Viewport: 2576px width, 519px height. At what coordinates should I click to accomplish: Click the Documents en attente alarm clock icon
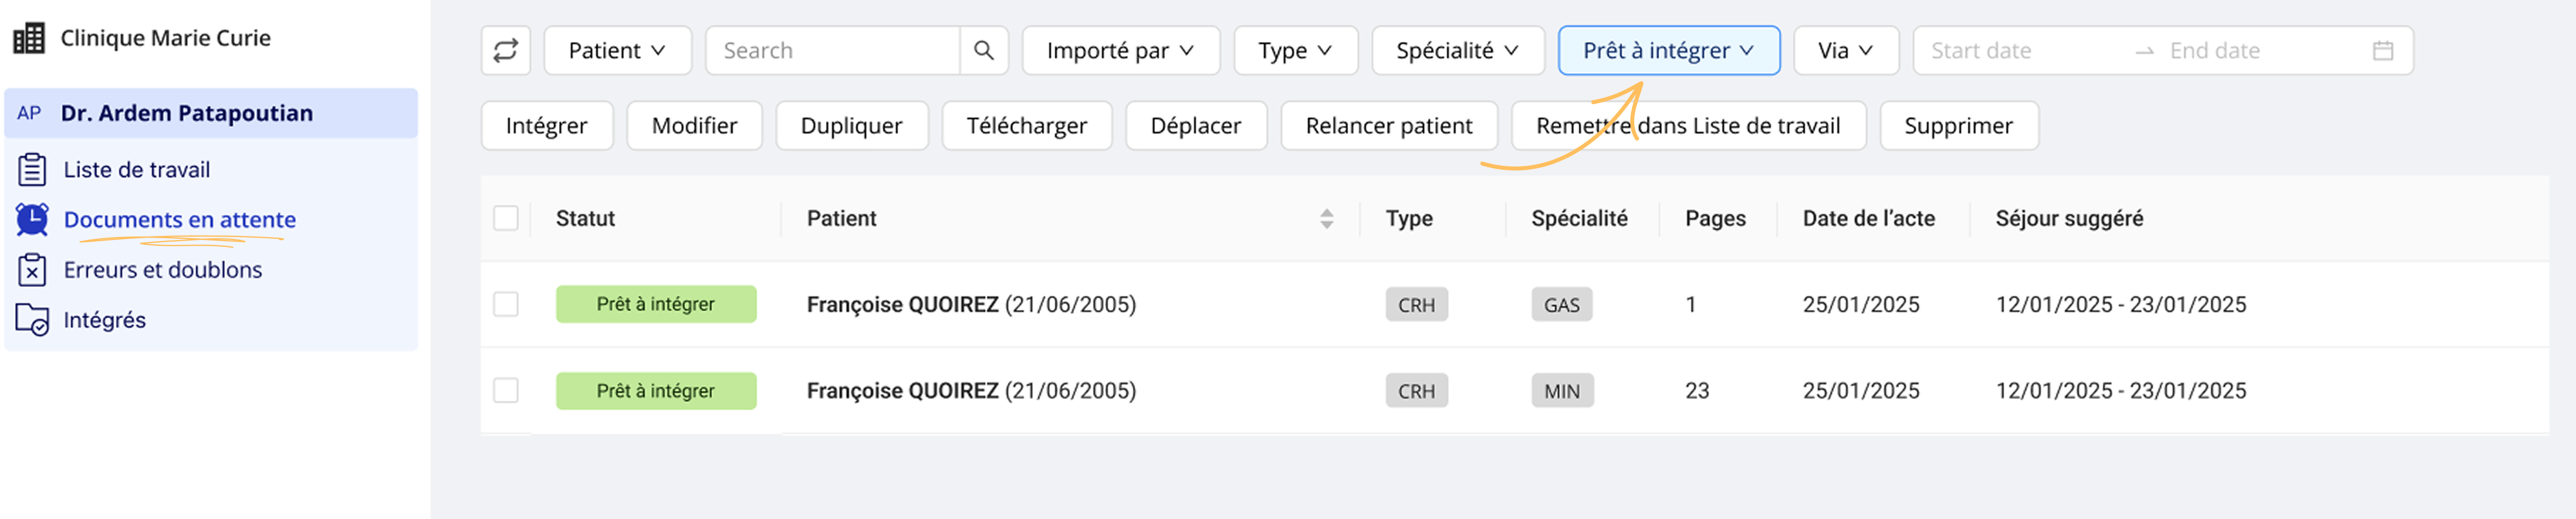[x=32, y=220]
